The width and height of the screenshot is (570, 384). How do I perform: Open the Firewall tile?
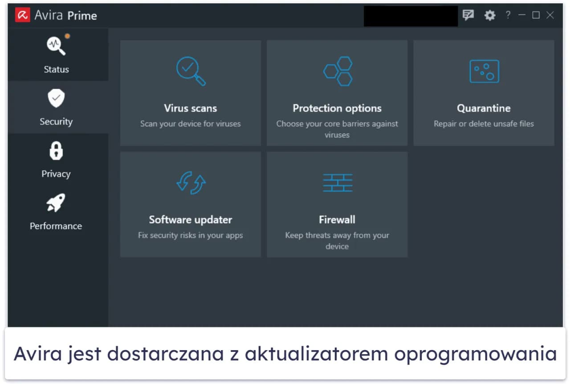coord(337,204)
